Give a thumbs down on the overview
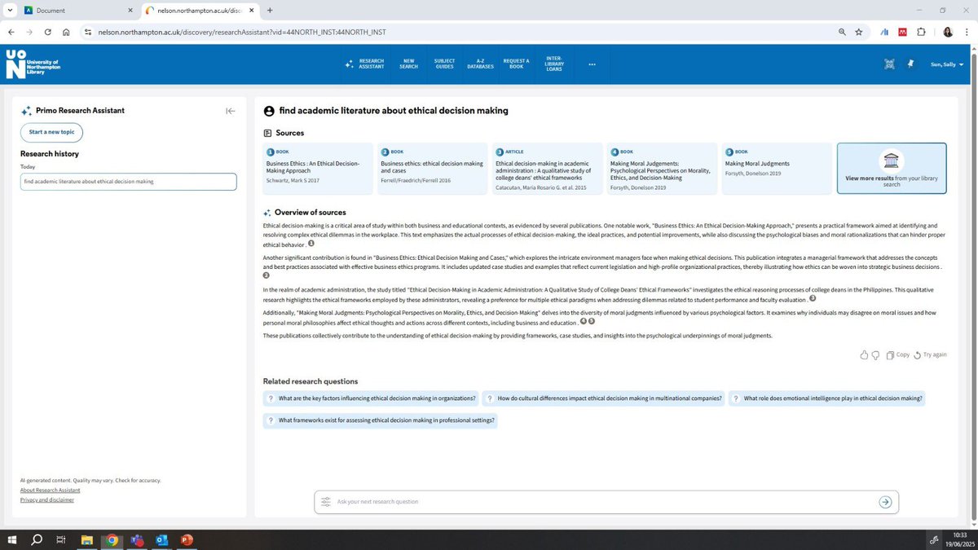The height and width of the screenshot is (550, 978). click(x=874, y=354)
